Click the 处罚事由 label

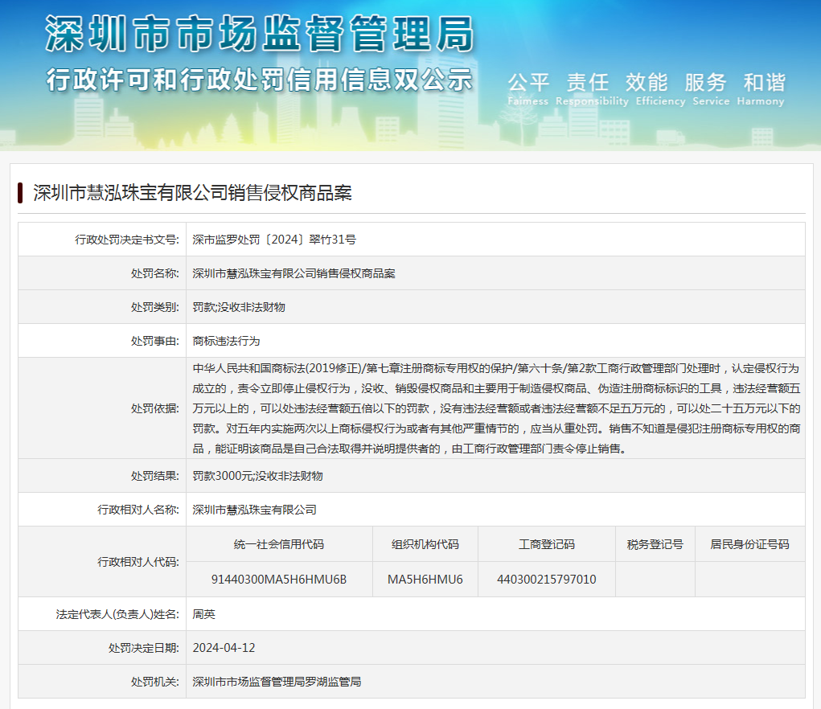(155, 341)
